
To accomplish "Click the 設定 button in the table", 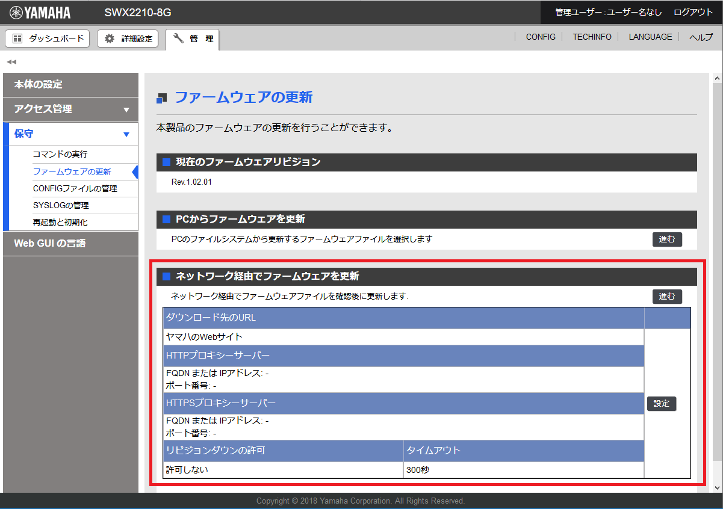I will [x=662, y=404].
